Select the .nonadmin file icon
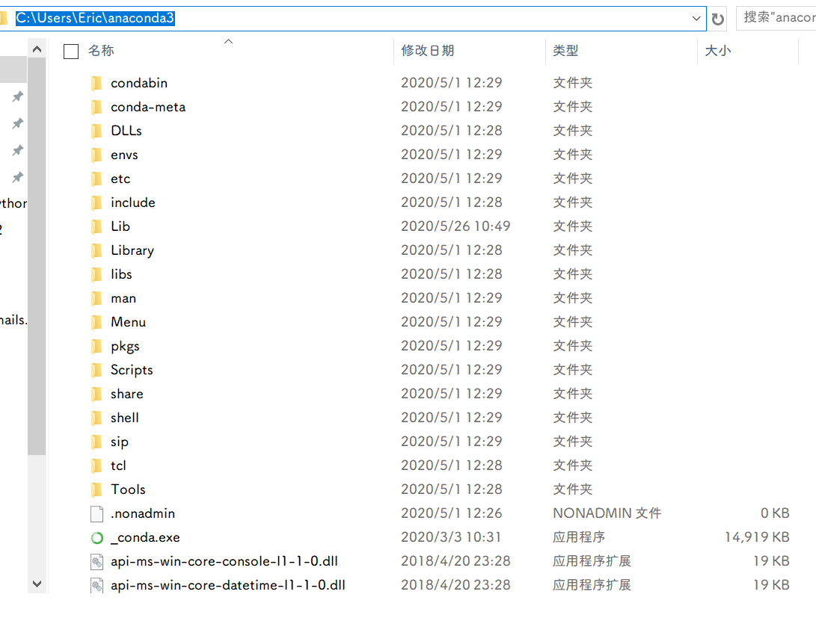Image resolution: width=816 pixels, height=618 pixels. pyautogui.click(x=96, y=513)
